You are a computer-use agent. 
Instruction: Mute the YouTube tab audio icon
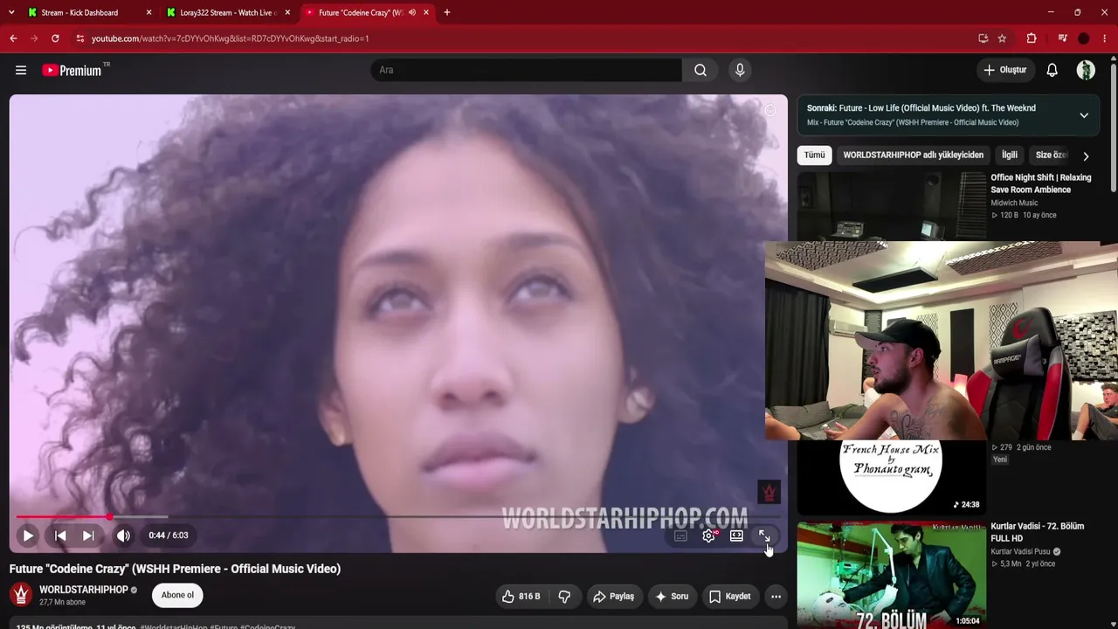[x=411, y=12]
